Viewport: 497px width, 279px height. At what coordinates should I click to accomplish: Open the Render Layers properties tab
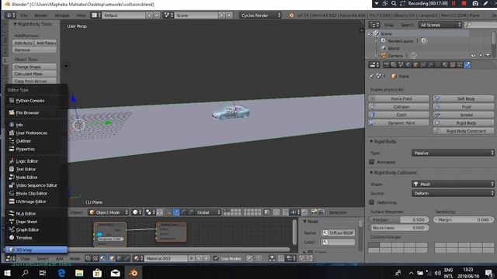point(394,65)
